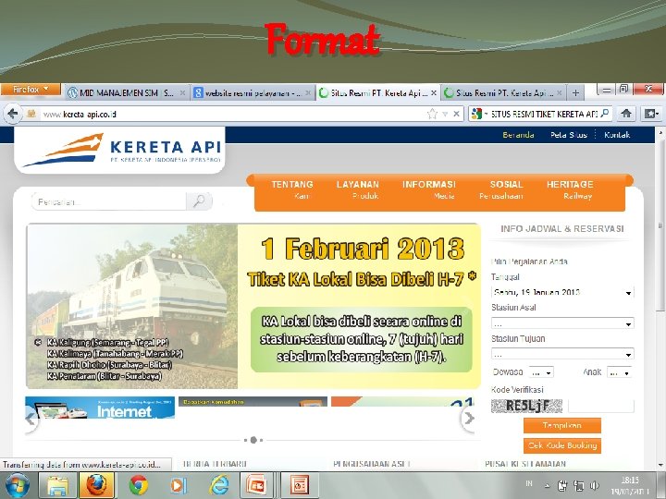Go to Beranda link
This screenshot has height=499, width=666.
[518, 135]
